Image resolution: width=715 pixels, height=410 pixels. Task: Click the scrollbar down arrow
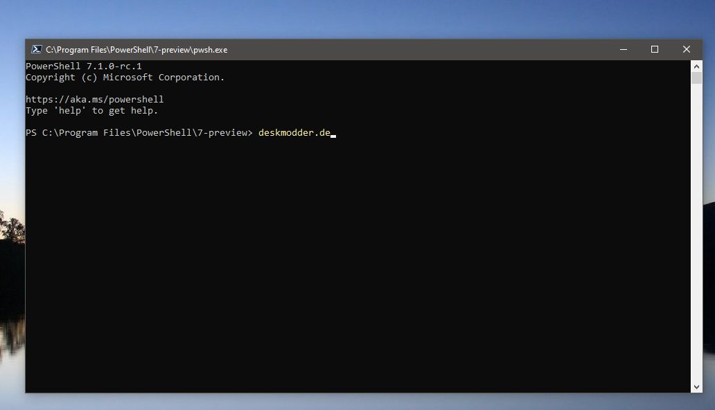click(696, 386)
